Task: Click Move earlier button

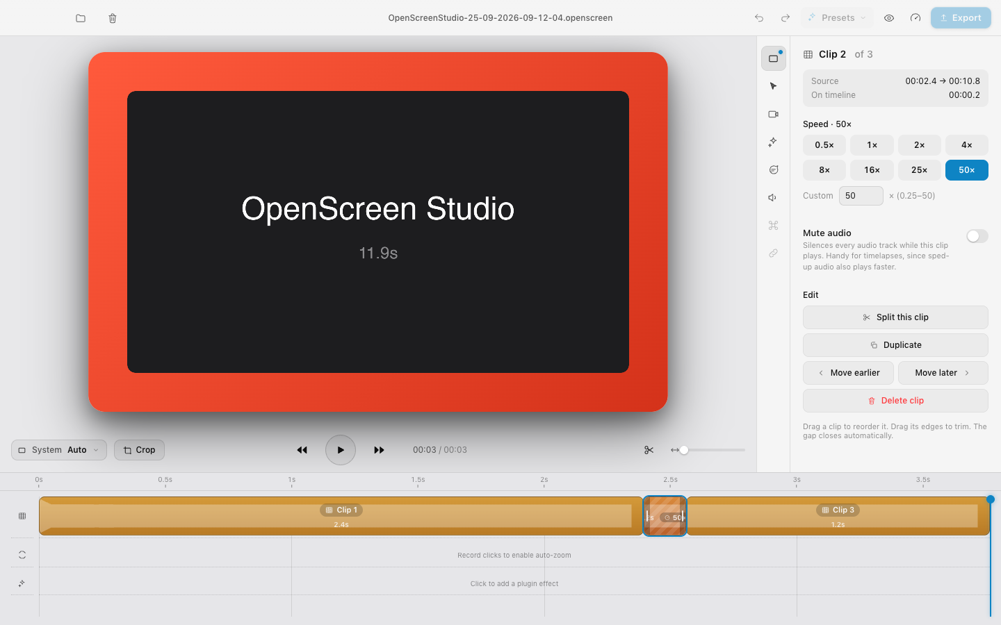Action: coord(848,373)
